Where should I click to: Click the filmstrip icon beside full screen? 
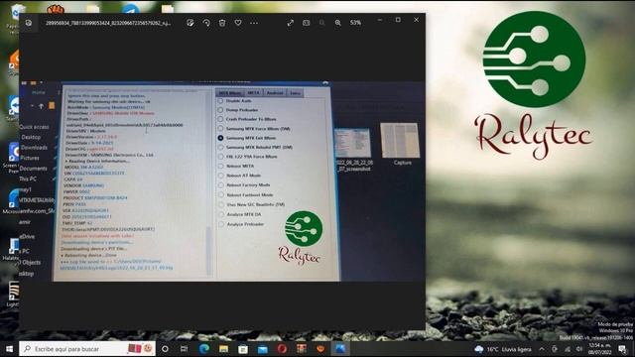pos(307,23)
